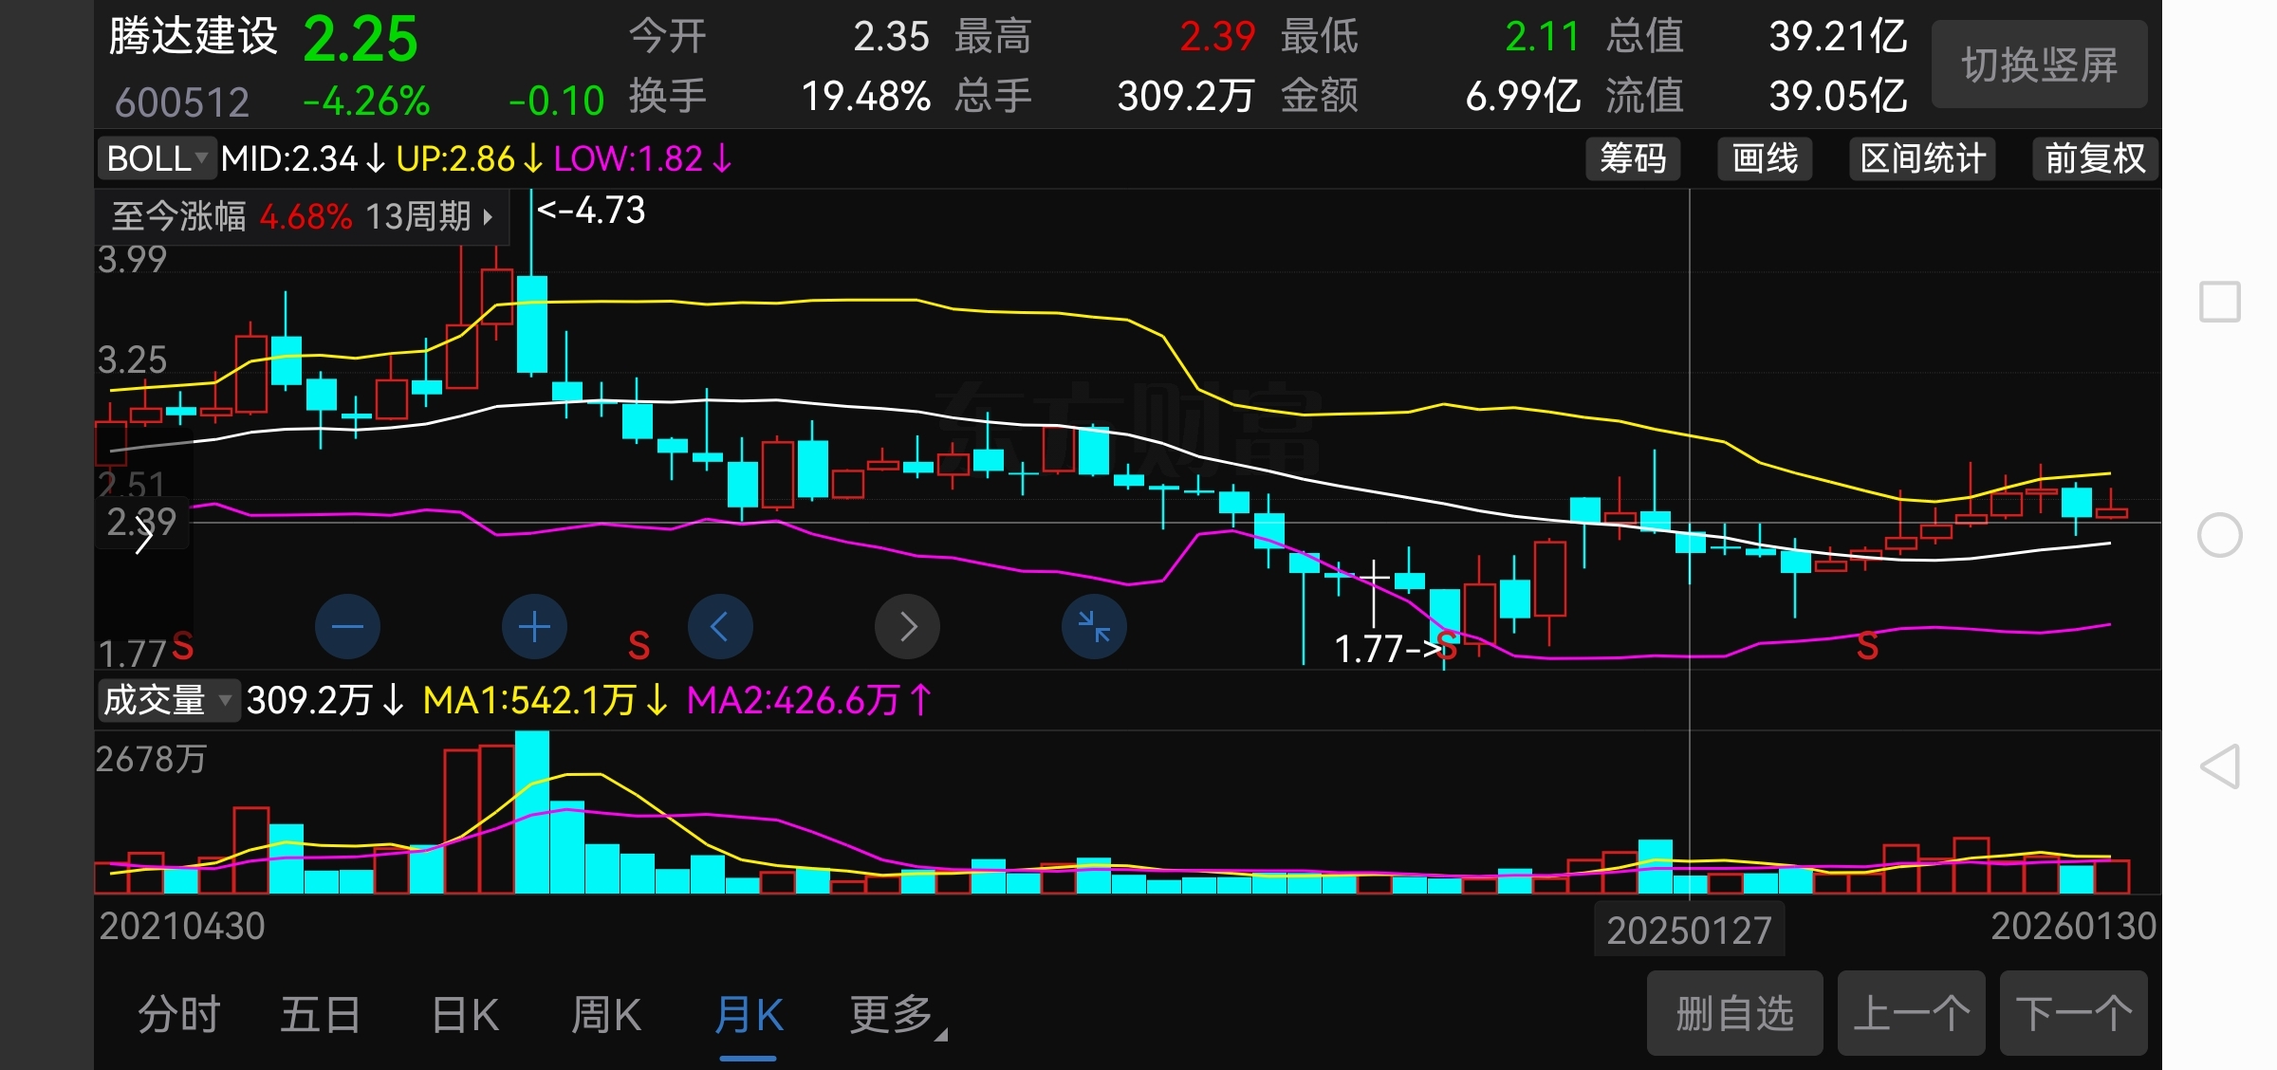The width and height of the screenshot is (2277, 1070).
Task: Click the collapse arrows shrink icon
Action: pyautogui.click(x=1094, y=627)
